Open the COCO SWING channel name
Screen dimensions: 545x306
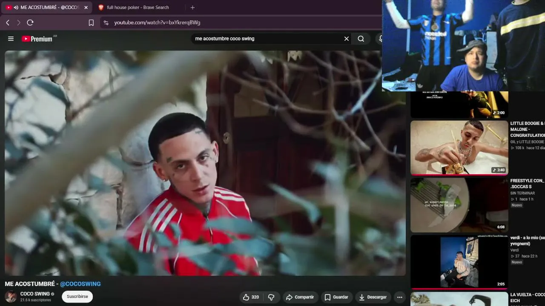[35, 294]
